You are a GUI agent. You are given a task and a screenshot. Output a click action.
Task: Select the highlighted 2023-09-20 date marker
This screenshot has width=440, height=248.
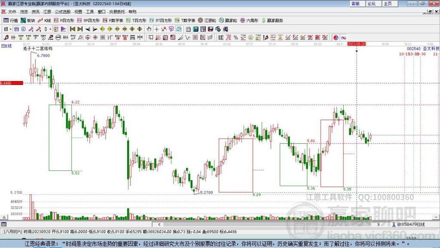[356, 44]
